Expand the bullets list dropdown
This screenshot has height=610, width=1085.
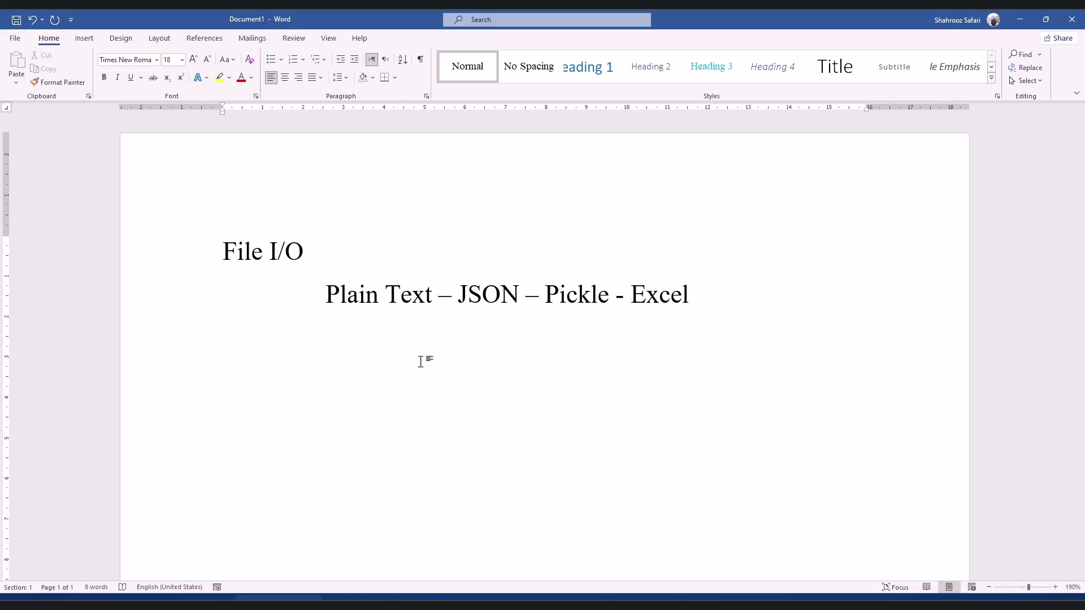click(x=281, y=59)
